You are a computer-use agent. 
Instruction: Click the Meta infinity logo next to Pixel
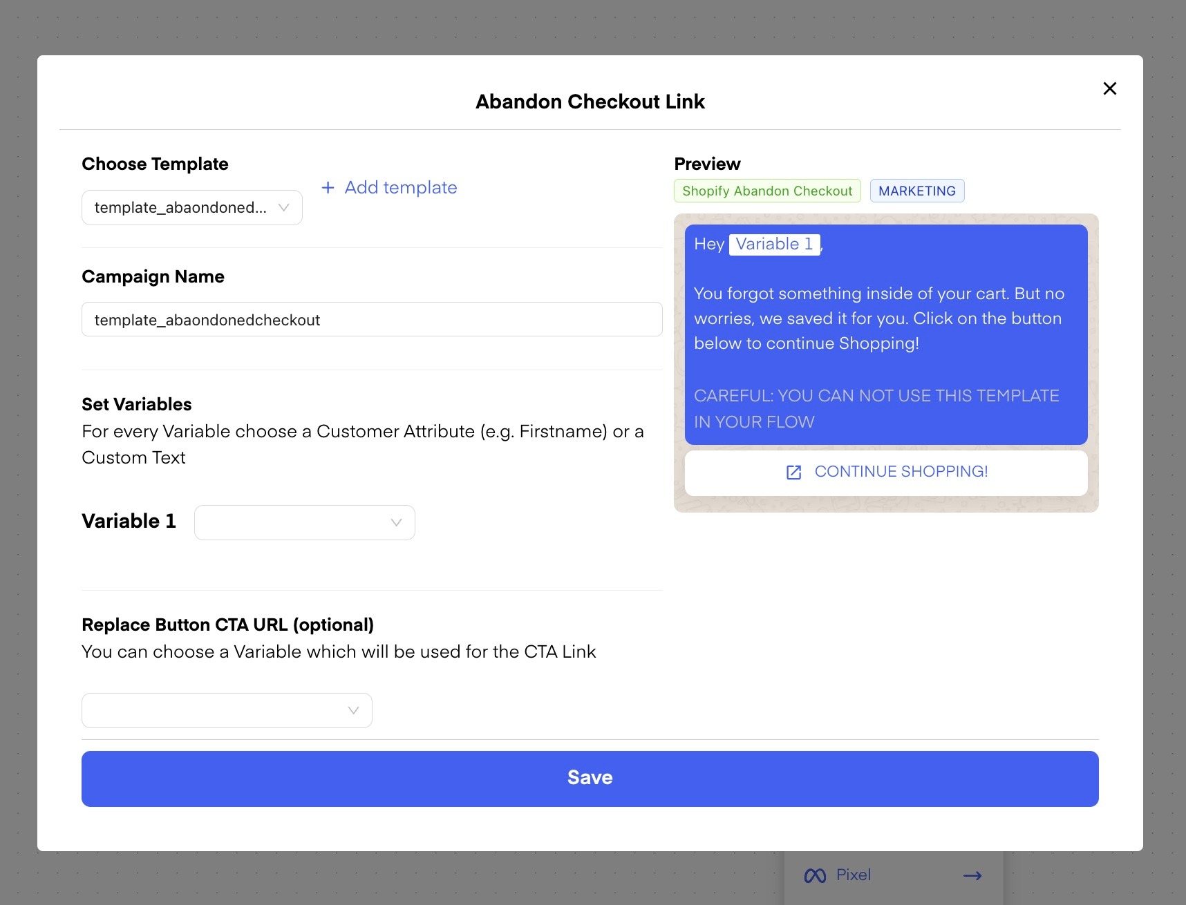point(815,876)
